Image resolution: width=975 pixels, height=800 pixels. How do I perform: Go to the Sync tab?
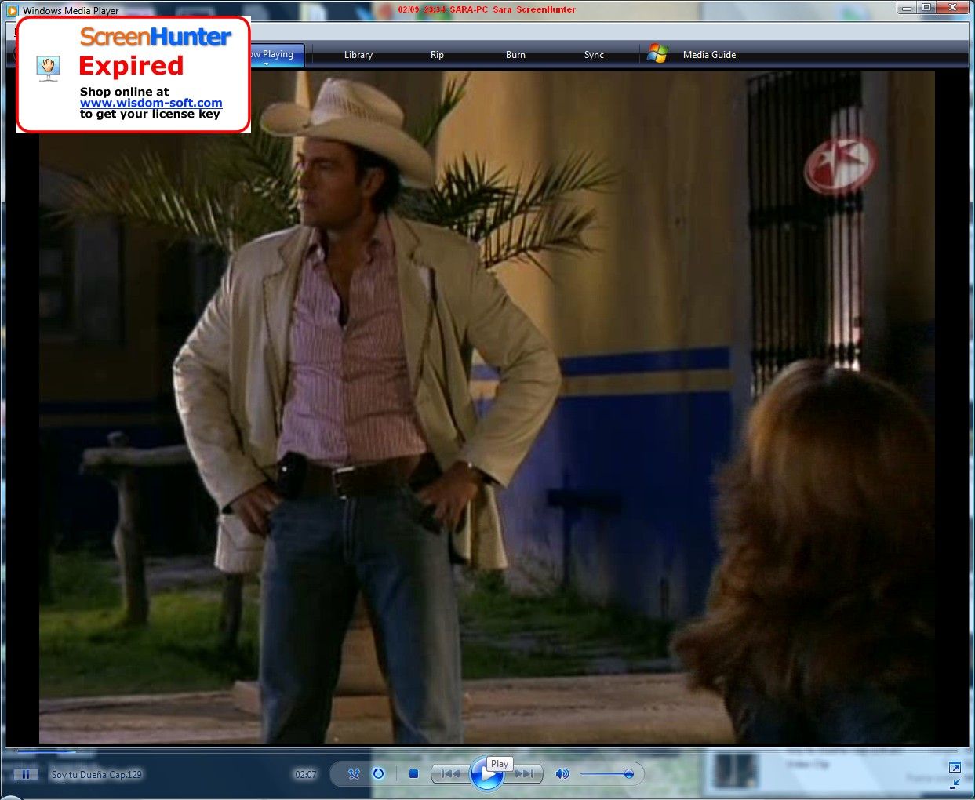(x=594, y=55)
